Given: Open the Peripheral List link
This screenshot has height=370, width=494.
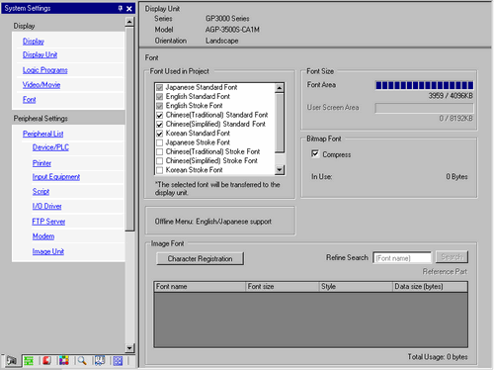Looking at the screenshot, I should tap(42, 134).
